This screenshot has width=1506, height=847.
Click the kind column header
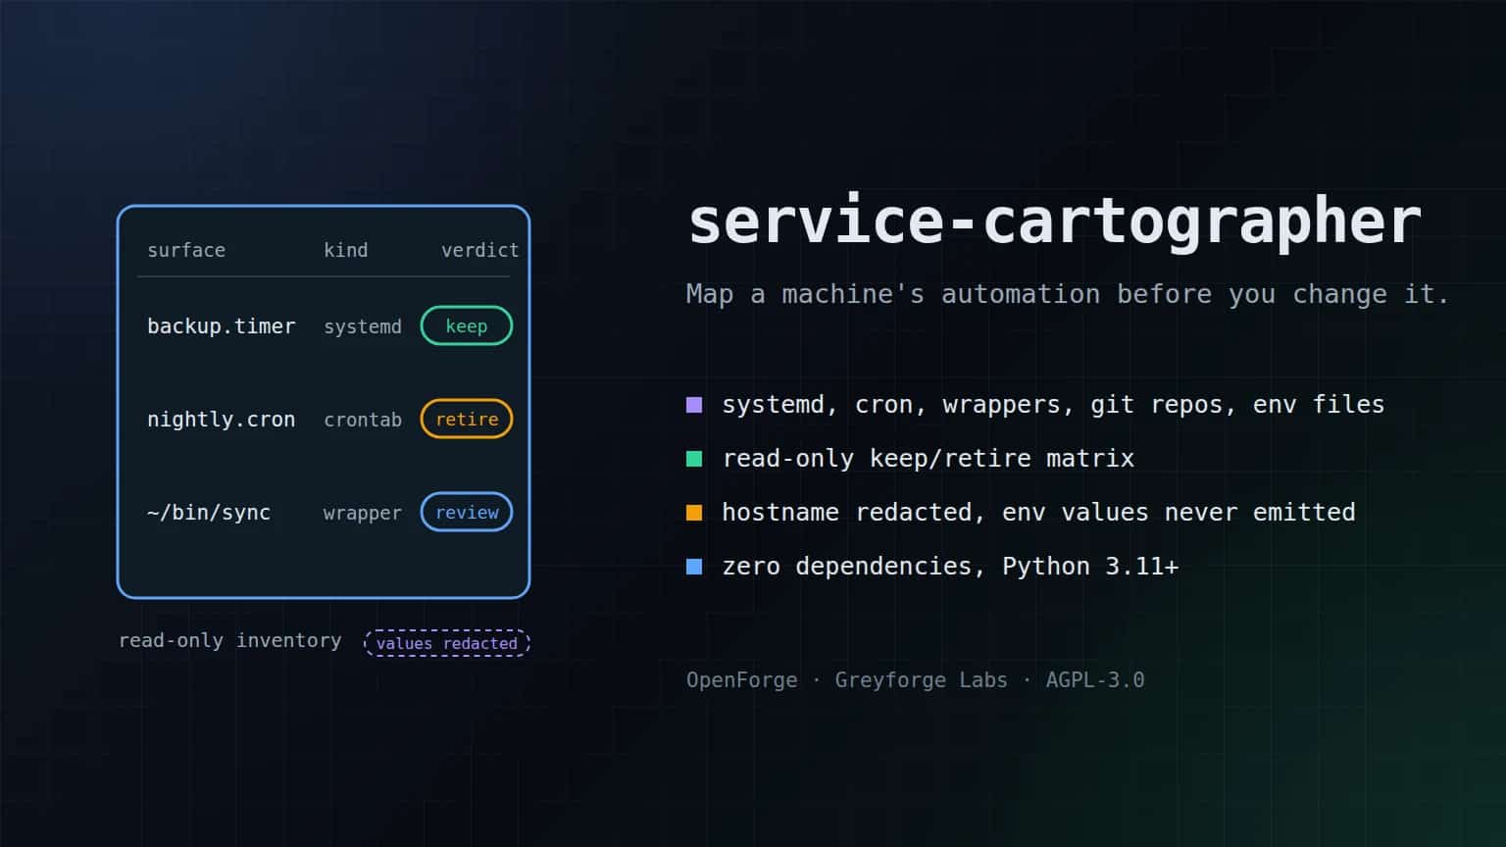tap(346, 250)
